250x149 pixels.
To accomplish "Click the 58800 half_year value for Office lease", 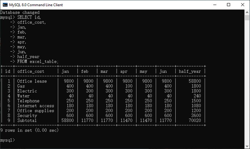I will point(195,81).
